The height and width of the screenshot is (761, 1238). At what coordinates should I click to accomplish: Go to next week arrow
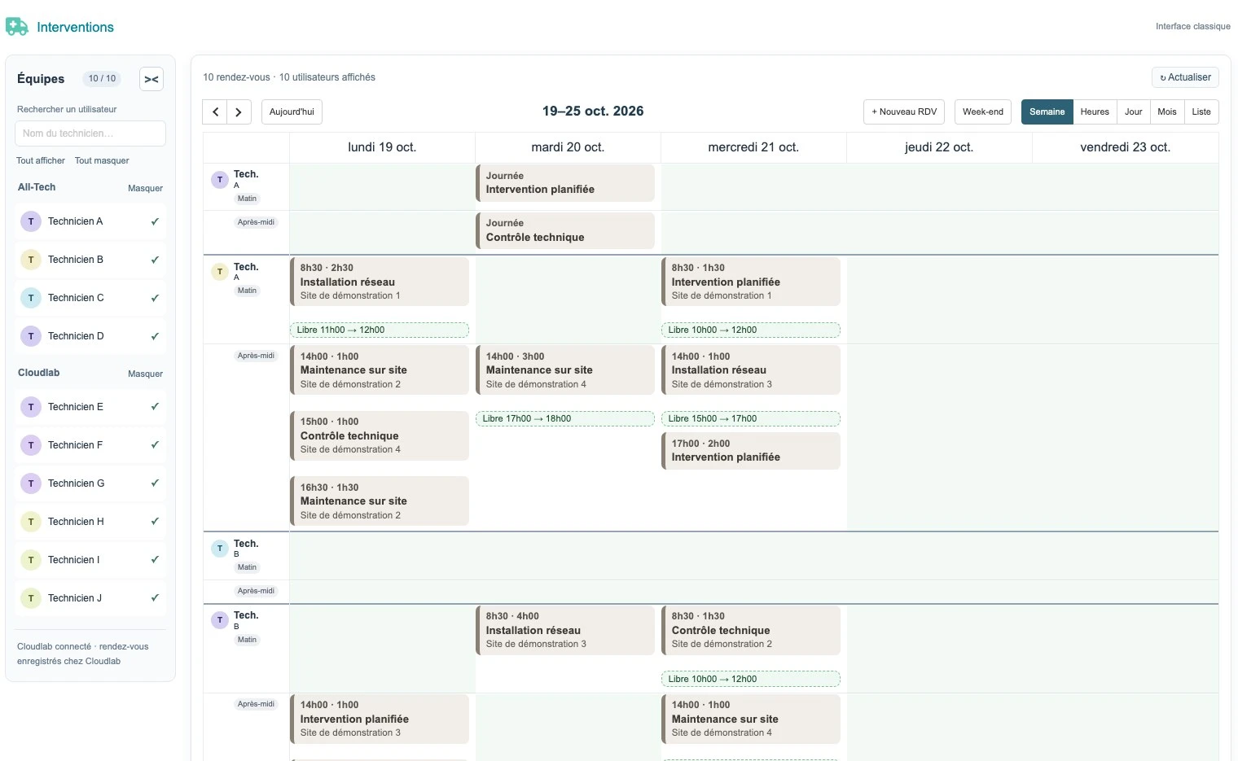(239, 112)
